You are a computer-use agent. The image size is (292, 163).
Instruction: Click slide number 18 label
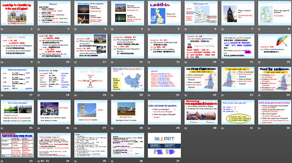pos(68,95)
